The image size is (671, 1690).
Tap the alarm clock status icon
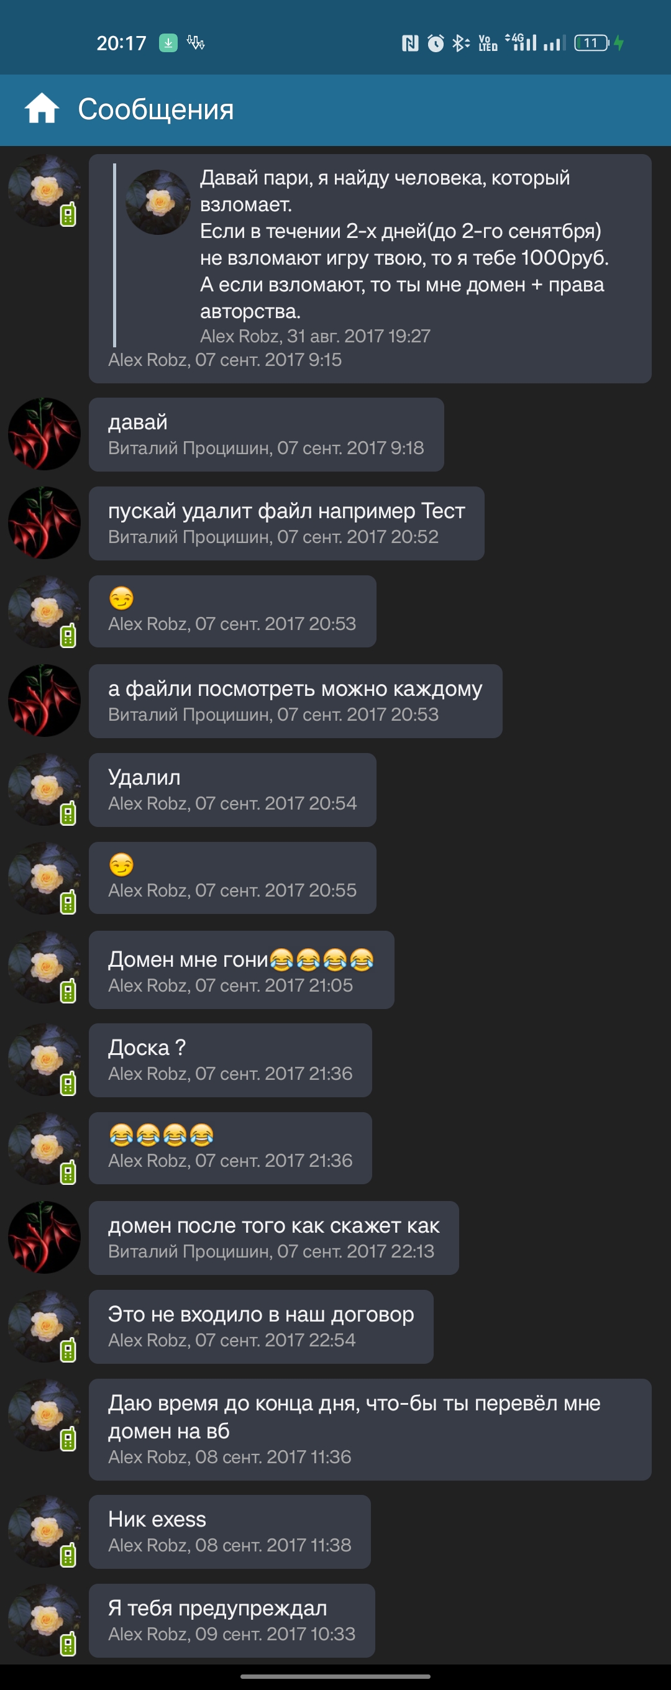[x=436, y=43]
